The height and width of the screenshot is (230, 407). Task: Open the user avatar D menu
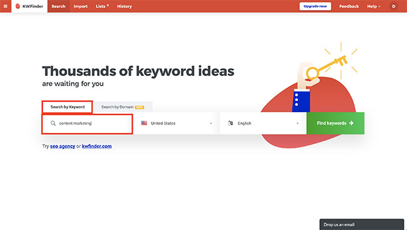tap(393, 6)
